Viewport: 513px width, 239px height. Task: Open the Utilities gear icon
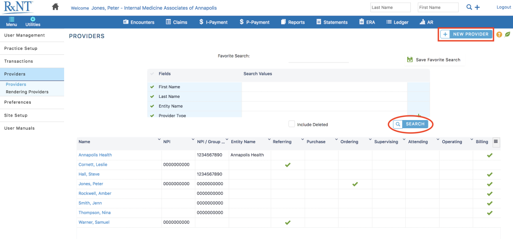(x=33, y=22)
